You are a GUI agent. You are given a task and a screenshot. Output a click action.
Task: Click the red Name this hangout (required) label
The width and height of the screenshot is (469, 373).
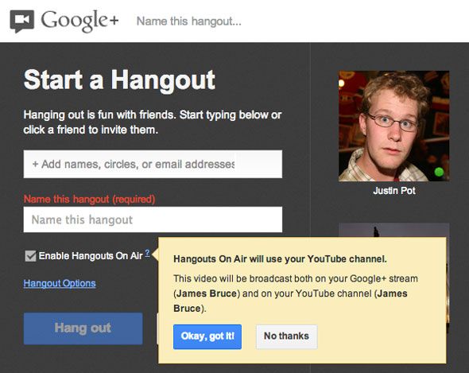point(90,199)
